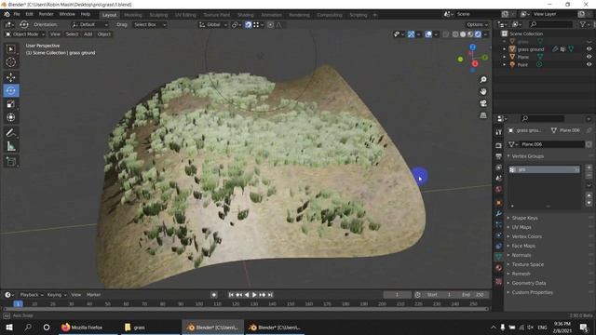Switch to Rendered viewport shading
This screenshot has width=596, height=335.
coord(478,34)
